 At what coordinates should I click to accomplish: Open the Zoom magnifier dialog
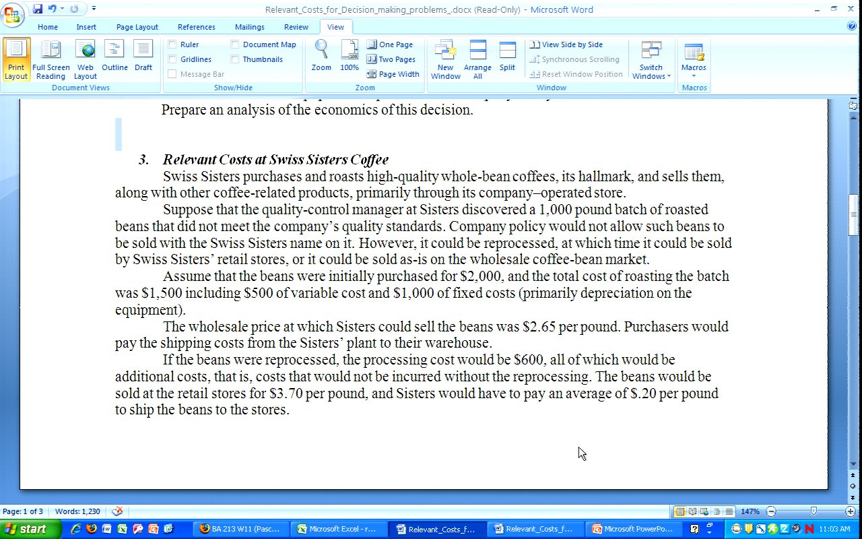point(321,57)
